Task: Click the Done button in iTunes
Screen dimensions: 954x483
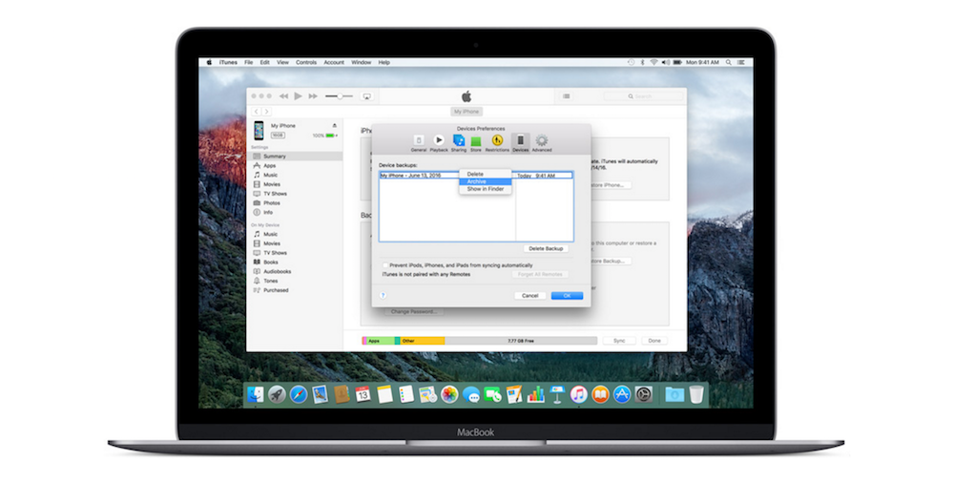Action: (654, 341)
